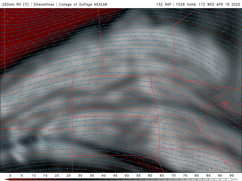This screenshot has width=242, height=181.
Task: Click the colorbar label "50"
Action: 127,176
